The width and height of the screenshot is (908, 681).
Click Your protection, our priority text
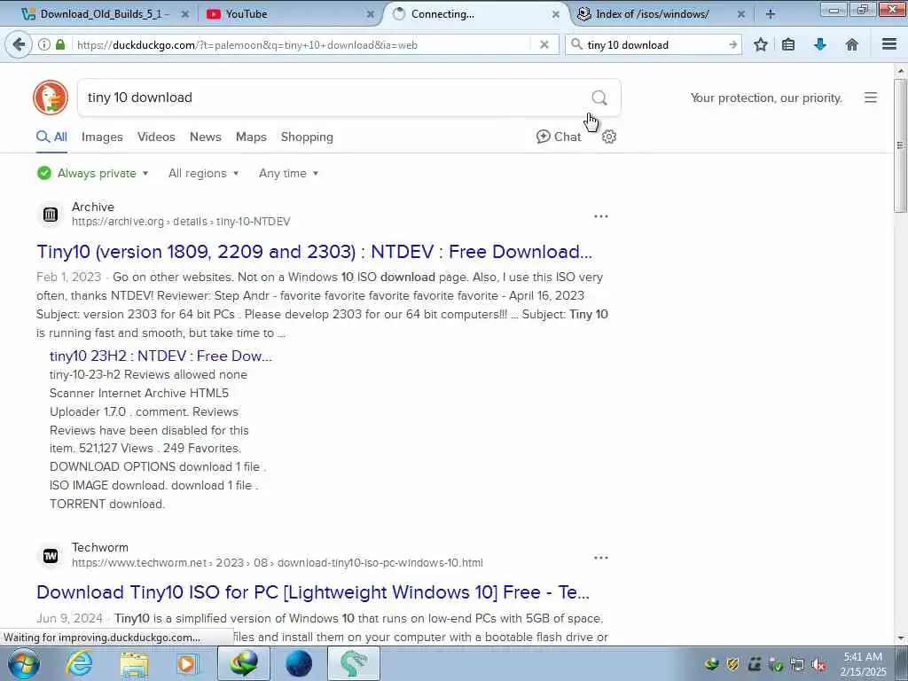766,98
